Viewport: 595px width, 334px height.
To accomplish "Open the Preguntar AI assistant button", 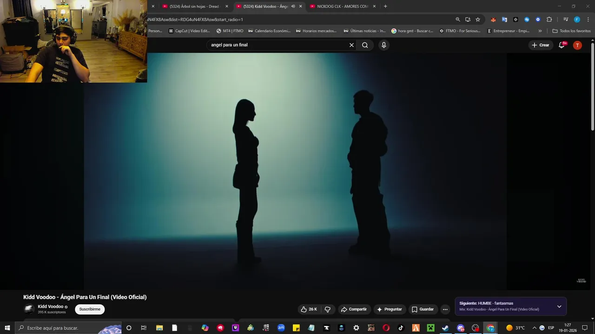I will pyautogui.click(x=390, y=309).
